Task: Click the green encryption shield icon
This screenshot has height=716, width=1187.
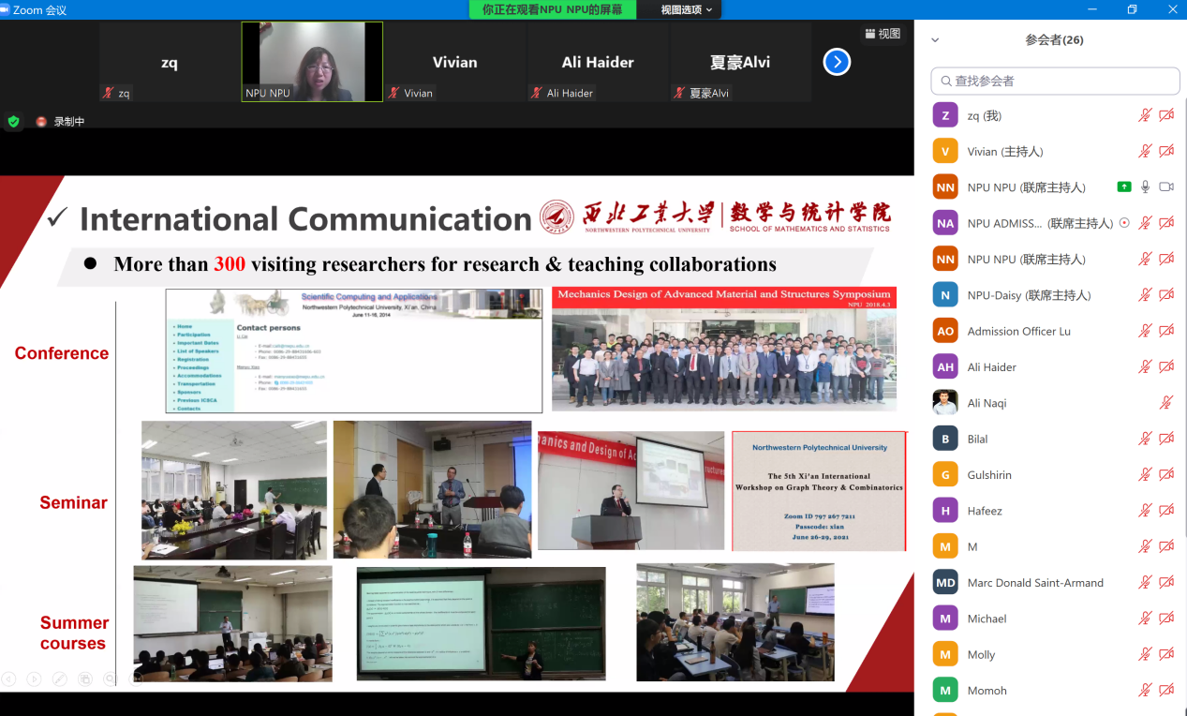Action: point(13,121)
